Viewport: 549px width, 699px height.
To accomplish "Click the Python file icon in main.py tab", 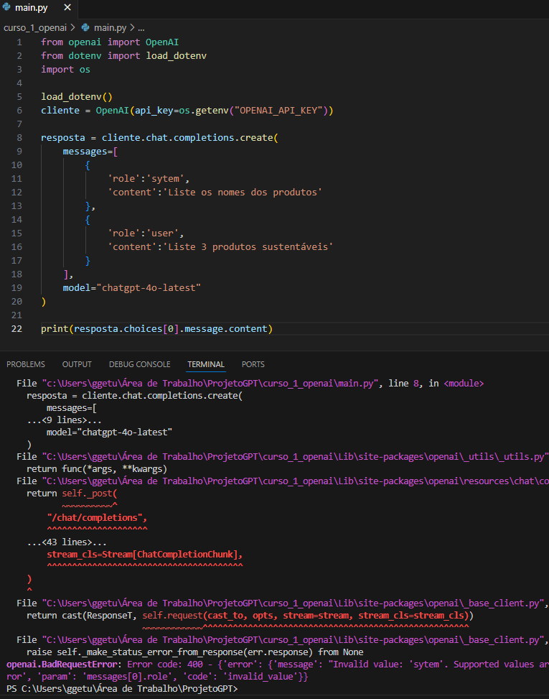I will point(6,7).
